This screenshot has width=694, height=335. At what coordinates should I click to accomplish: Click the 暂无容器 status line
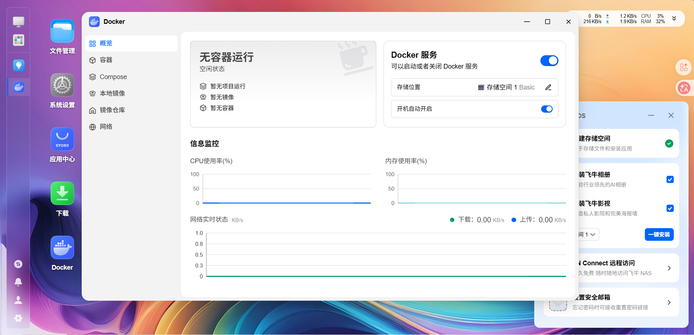217,108
